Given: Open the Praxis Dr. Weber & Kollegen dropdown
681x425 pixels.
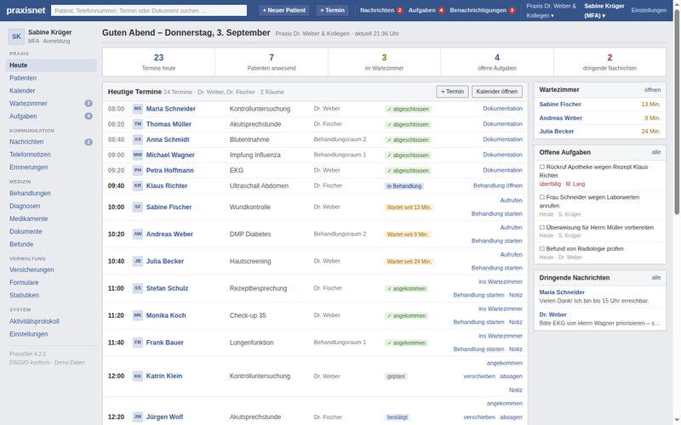Looking at the screenshot, I should pyautogui.click(x=551, y=10).
